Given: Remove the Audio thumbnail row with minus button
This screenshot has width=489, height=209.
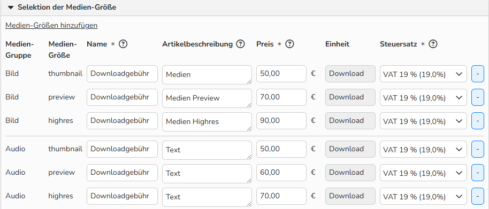Looking at the screenshot, I should tap(477, 149).
